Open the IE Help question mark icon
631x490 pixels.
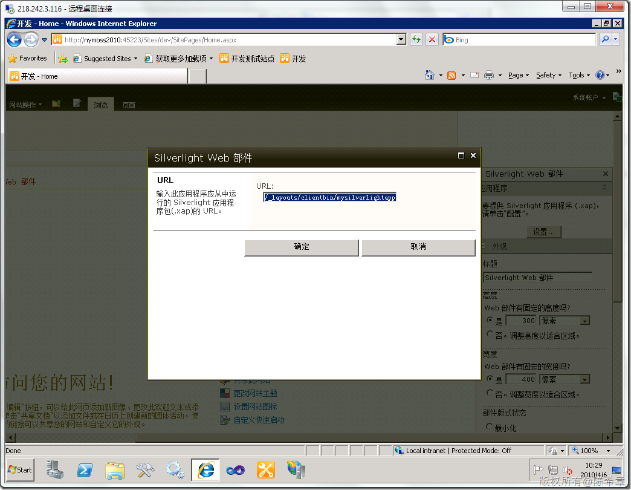(x=600, y=75)
